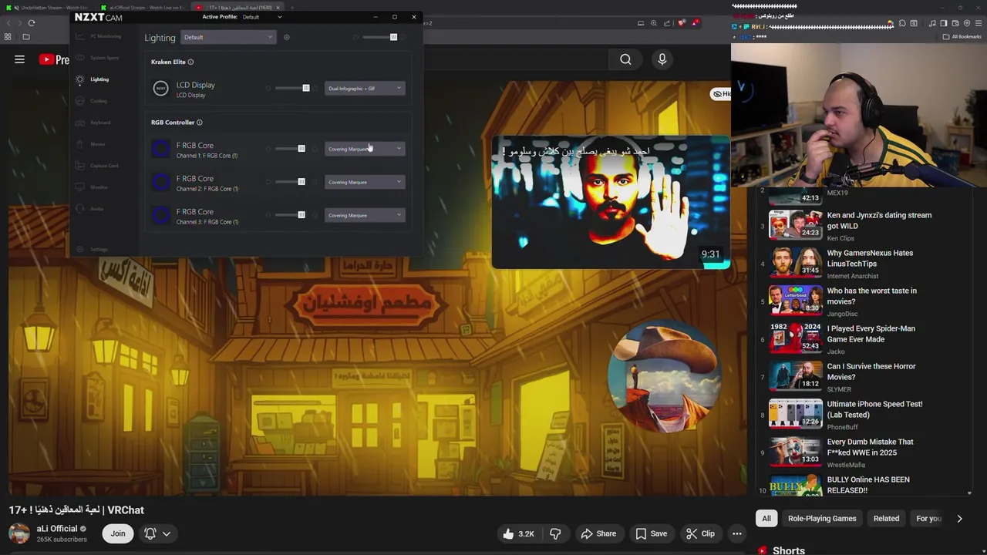Open browser extensions puzzle icon
The height and width of the screenshot is (555, 987).
[901, 23]
